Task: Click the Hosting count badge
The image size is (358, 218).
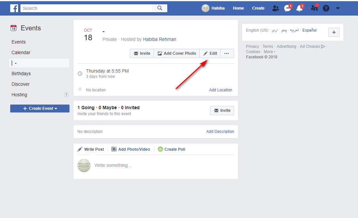Action: tap(66, 94)
